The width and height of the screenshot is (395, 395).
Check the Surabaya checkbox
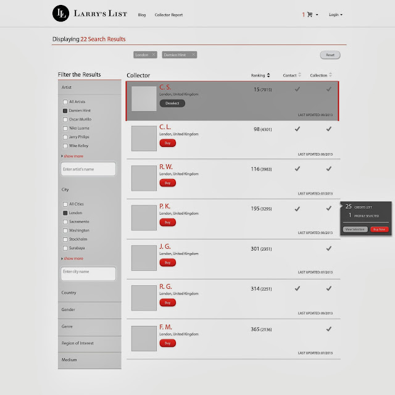65,248
